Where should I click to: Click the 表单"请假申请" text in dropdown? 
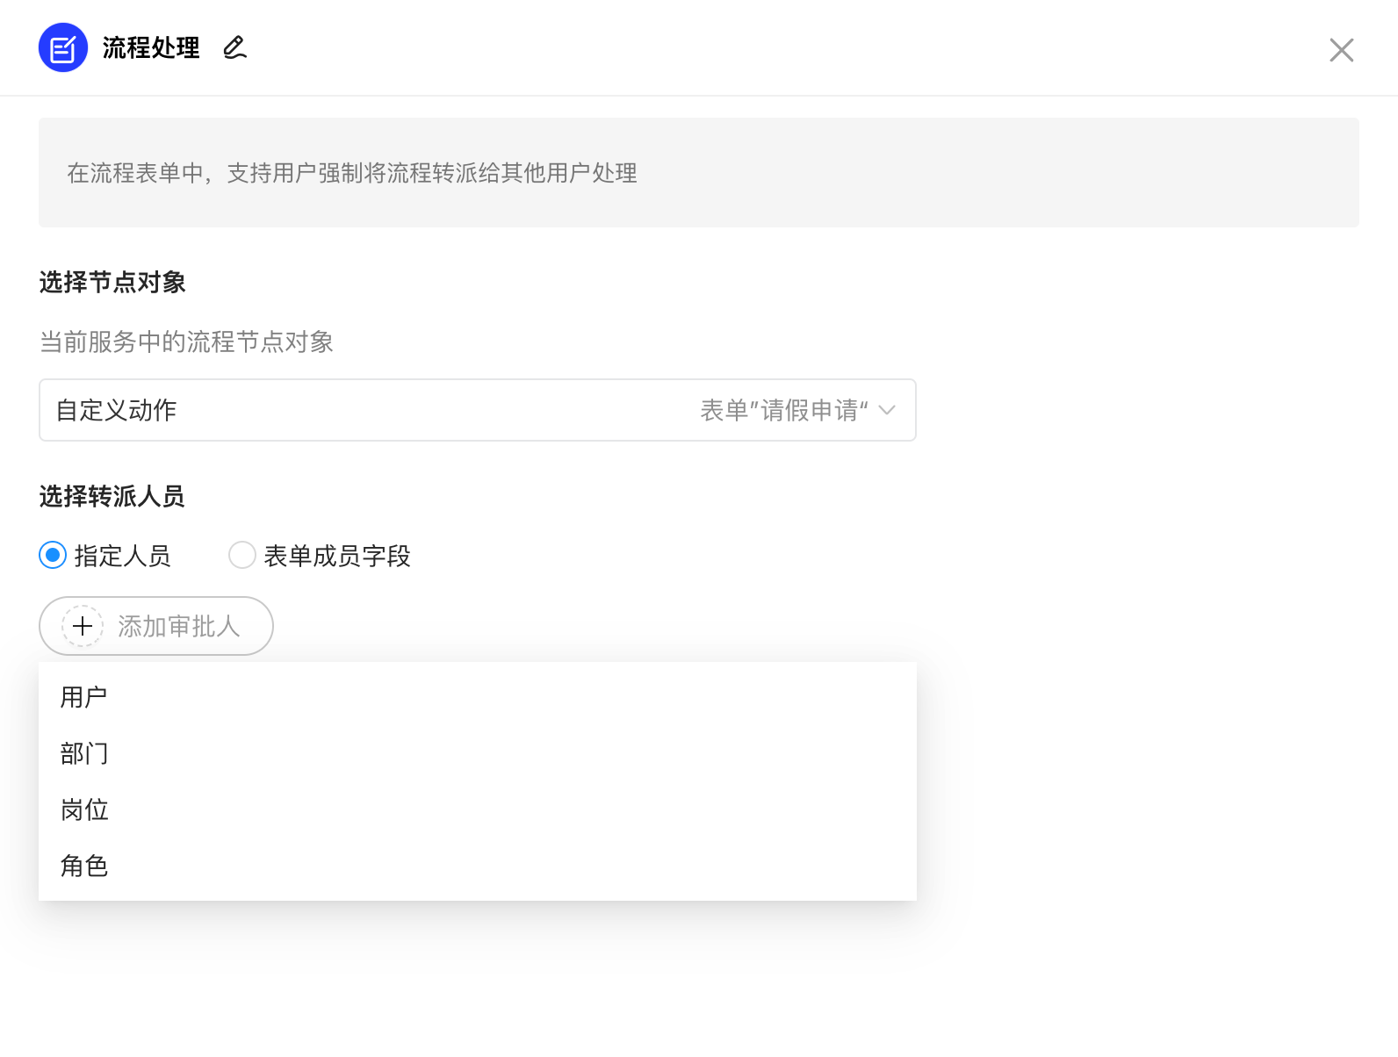(783, 410)
